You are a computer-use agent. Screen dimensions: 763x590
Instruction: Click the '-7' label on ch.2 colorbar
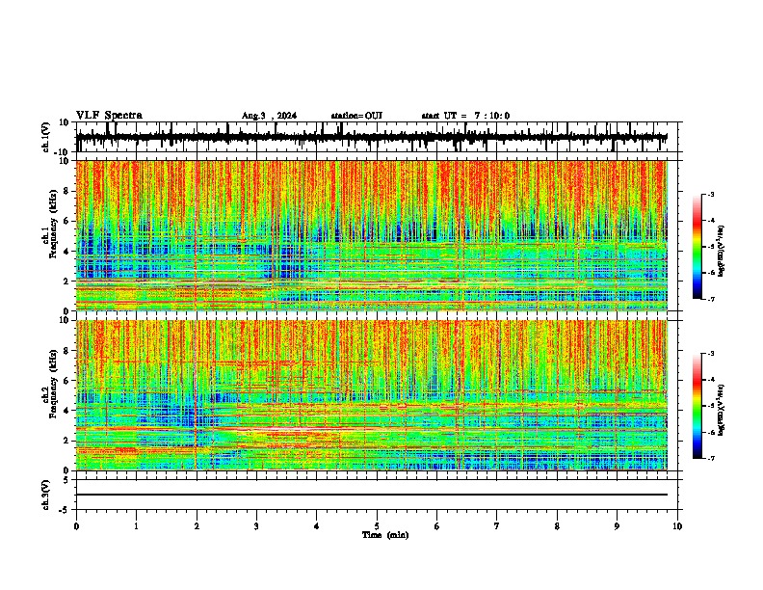[710, 458]
